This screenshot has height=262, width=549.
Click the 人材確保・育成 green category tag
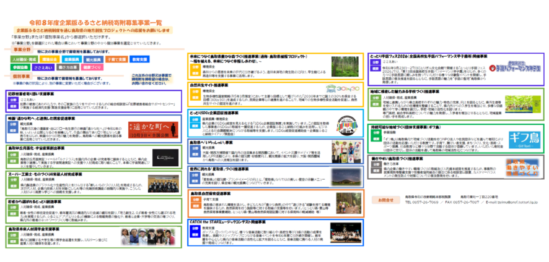24,59
